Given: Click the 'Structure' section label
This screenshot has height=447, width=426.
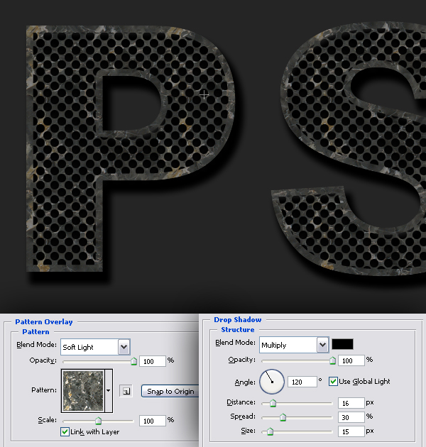Looking at the screenshot, I should pyautogui.click(x=238, y=329).
